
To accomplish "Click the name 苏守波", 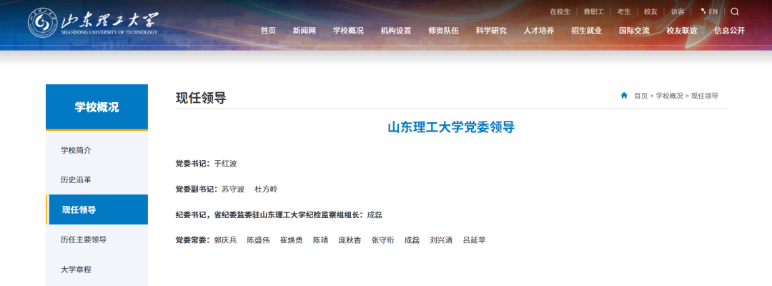I will (233, 189).
